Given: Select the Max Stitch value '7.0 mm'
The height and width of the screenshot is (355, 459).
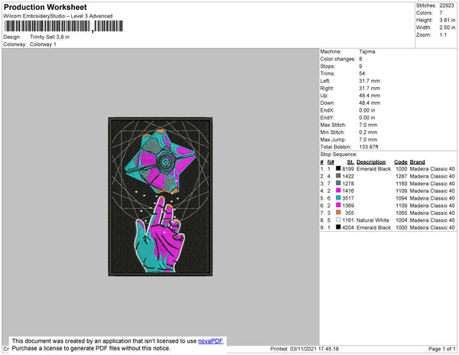Looking at the screenshot, I should (368, 125).
